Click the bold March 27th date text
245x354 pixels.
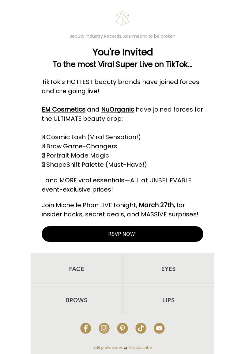pos(157,205)
